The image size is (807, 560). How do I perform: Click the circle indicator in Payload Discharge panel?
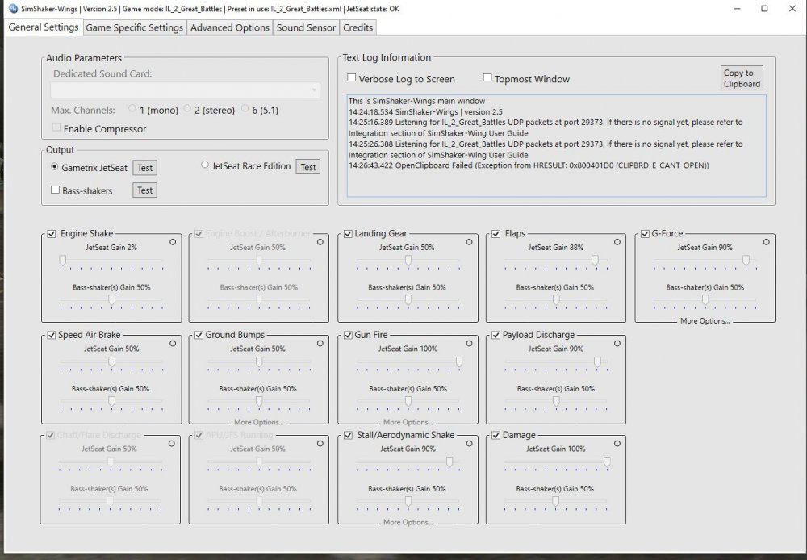tap(617, 343)
